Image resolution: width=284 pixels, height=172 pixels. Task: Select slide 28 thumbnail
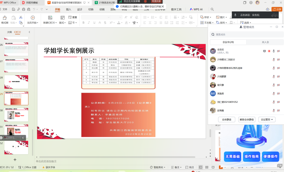point(16,82)
